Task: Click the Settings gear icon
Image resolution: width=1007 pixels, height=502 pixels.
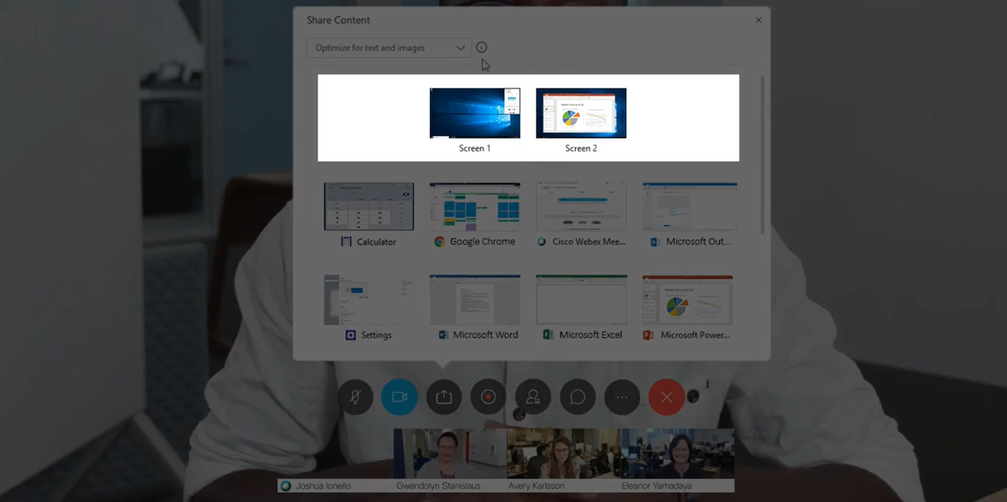Action: tap(351, 335)
